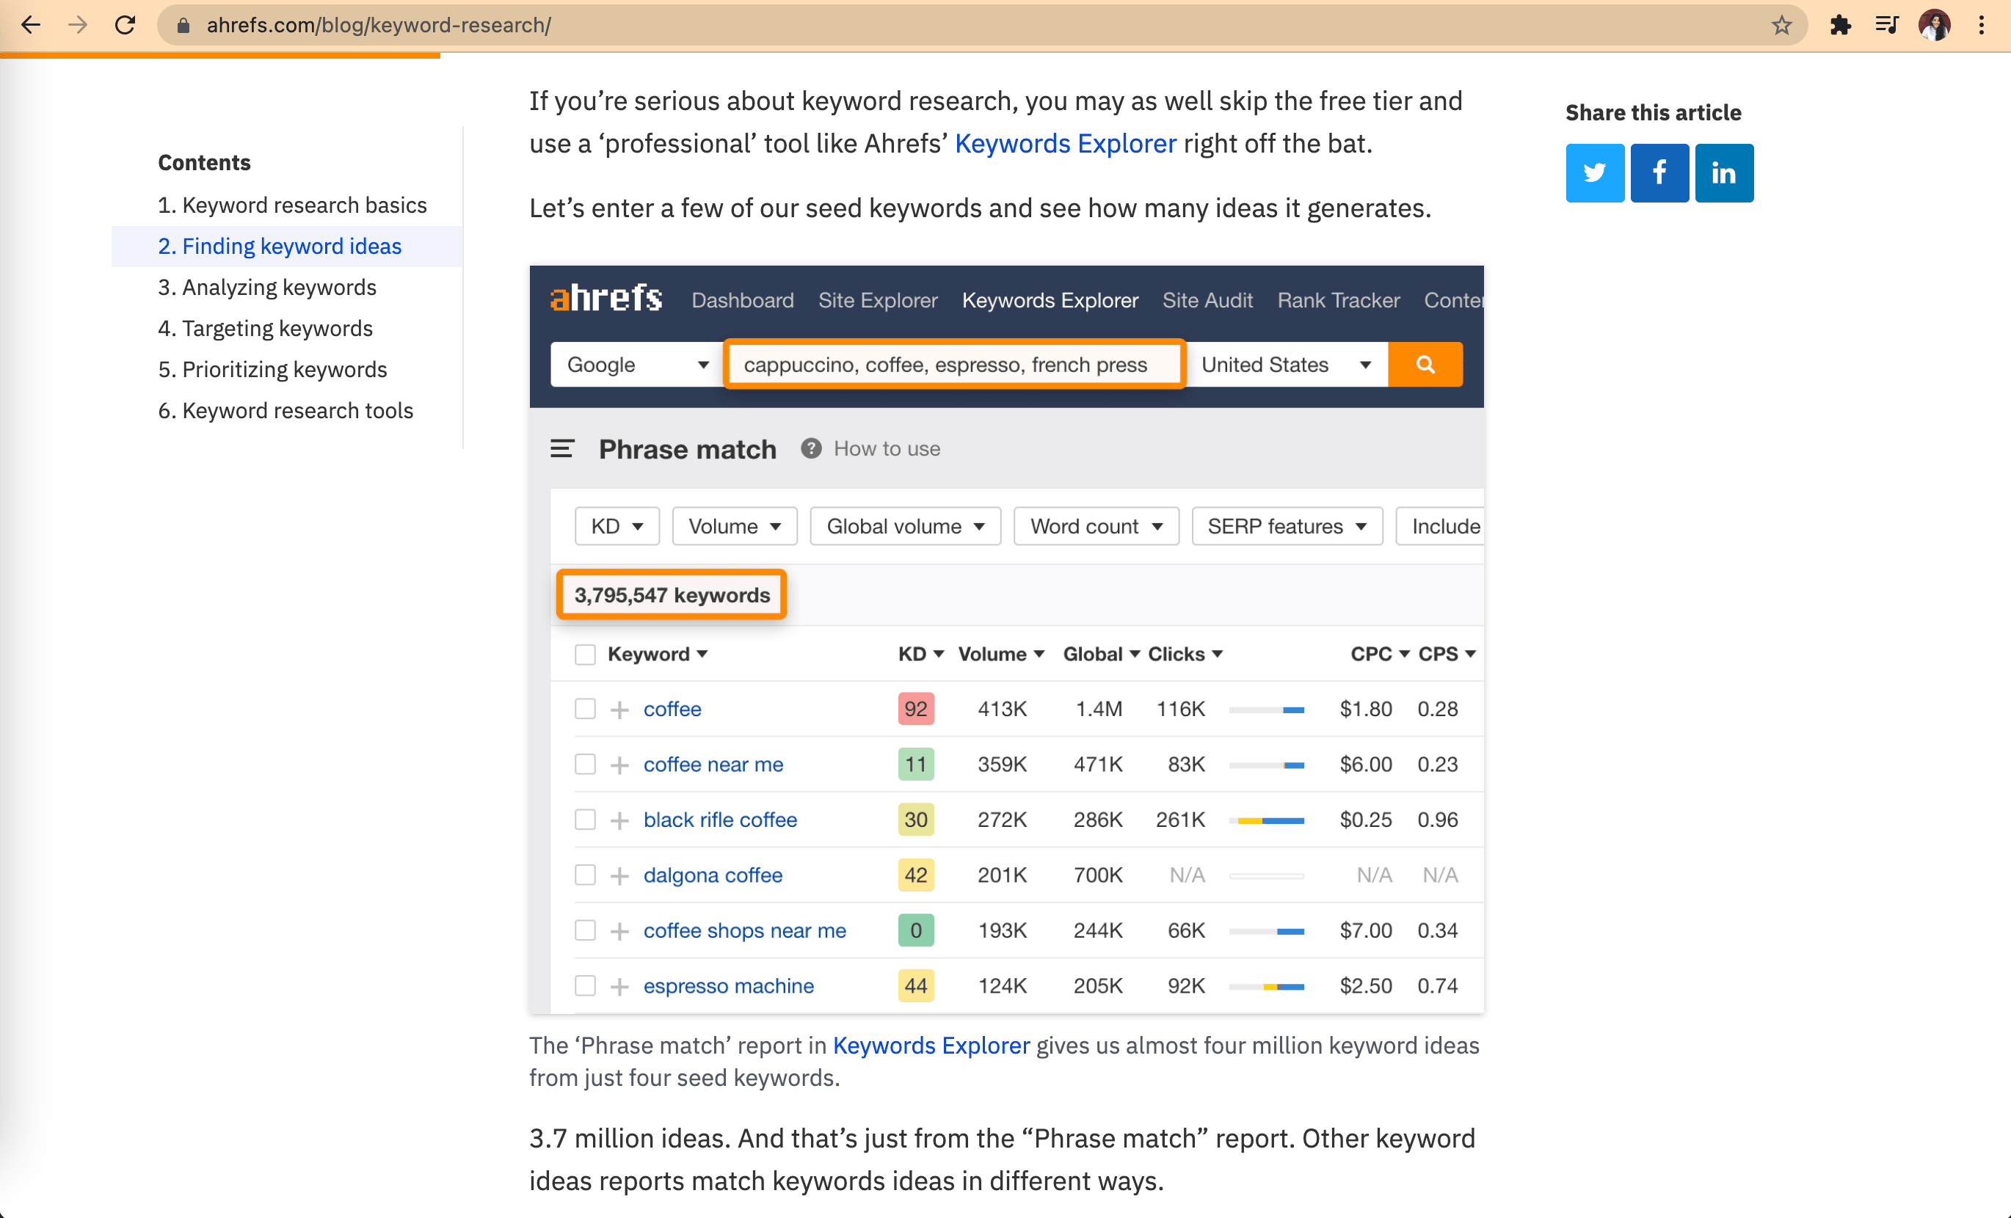Switch to Site Explorer in ahrefs nav

(879, 300)
